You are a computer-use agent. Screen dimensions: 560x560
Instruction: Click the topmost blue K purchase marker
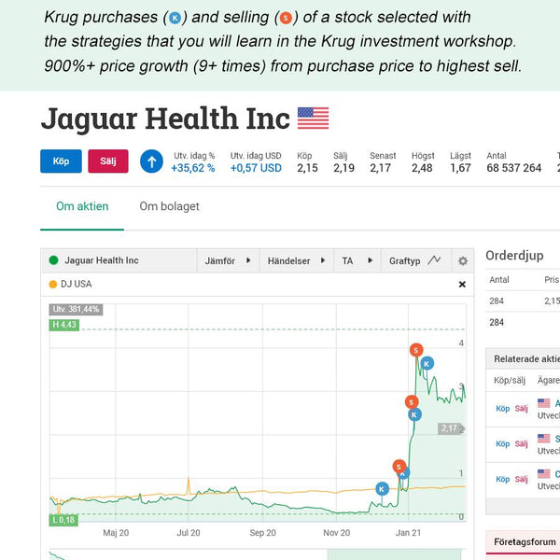(x=427, y=364)
